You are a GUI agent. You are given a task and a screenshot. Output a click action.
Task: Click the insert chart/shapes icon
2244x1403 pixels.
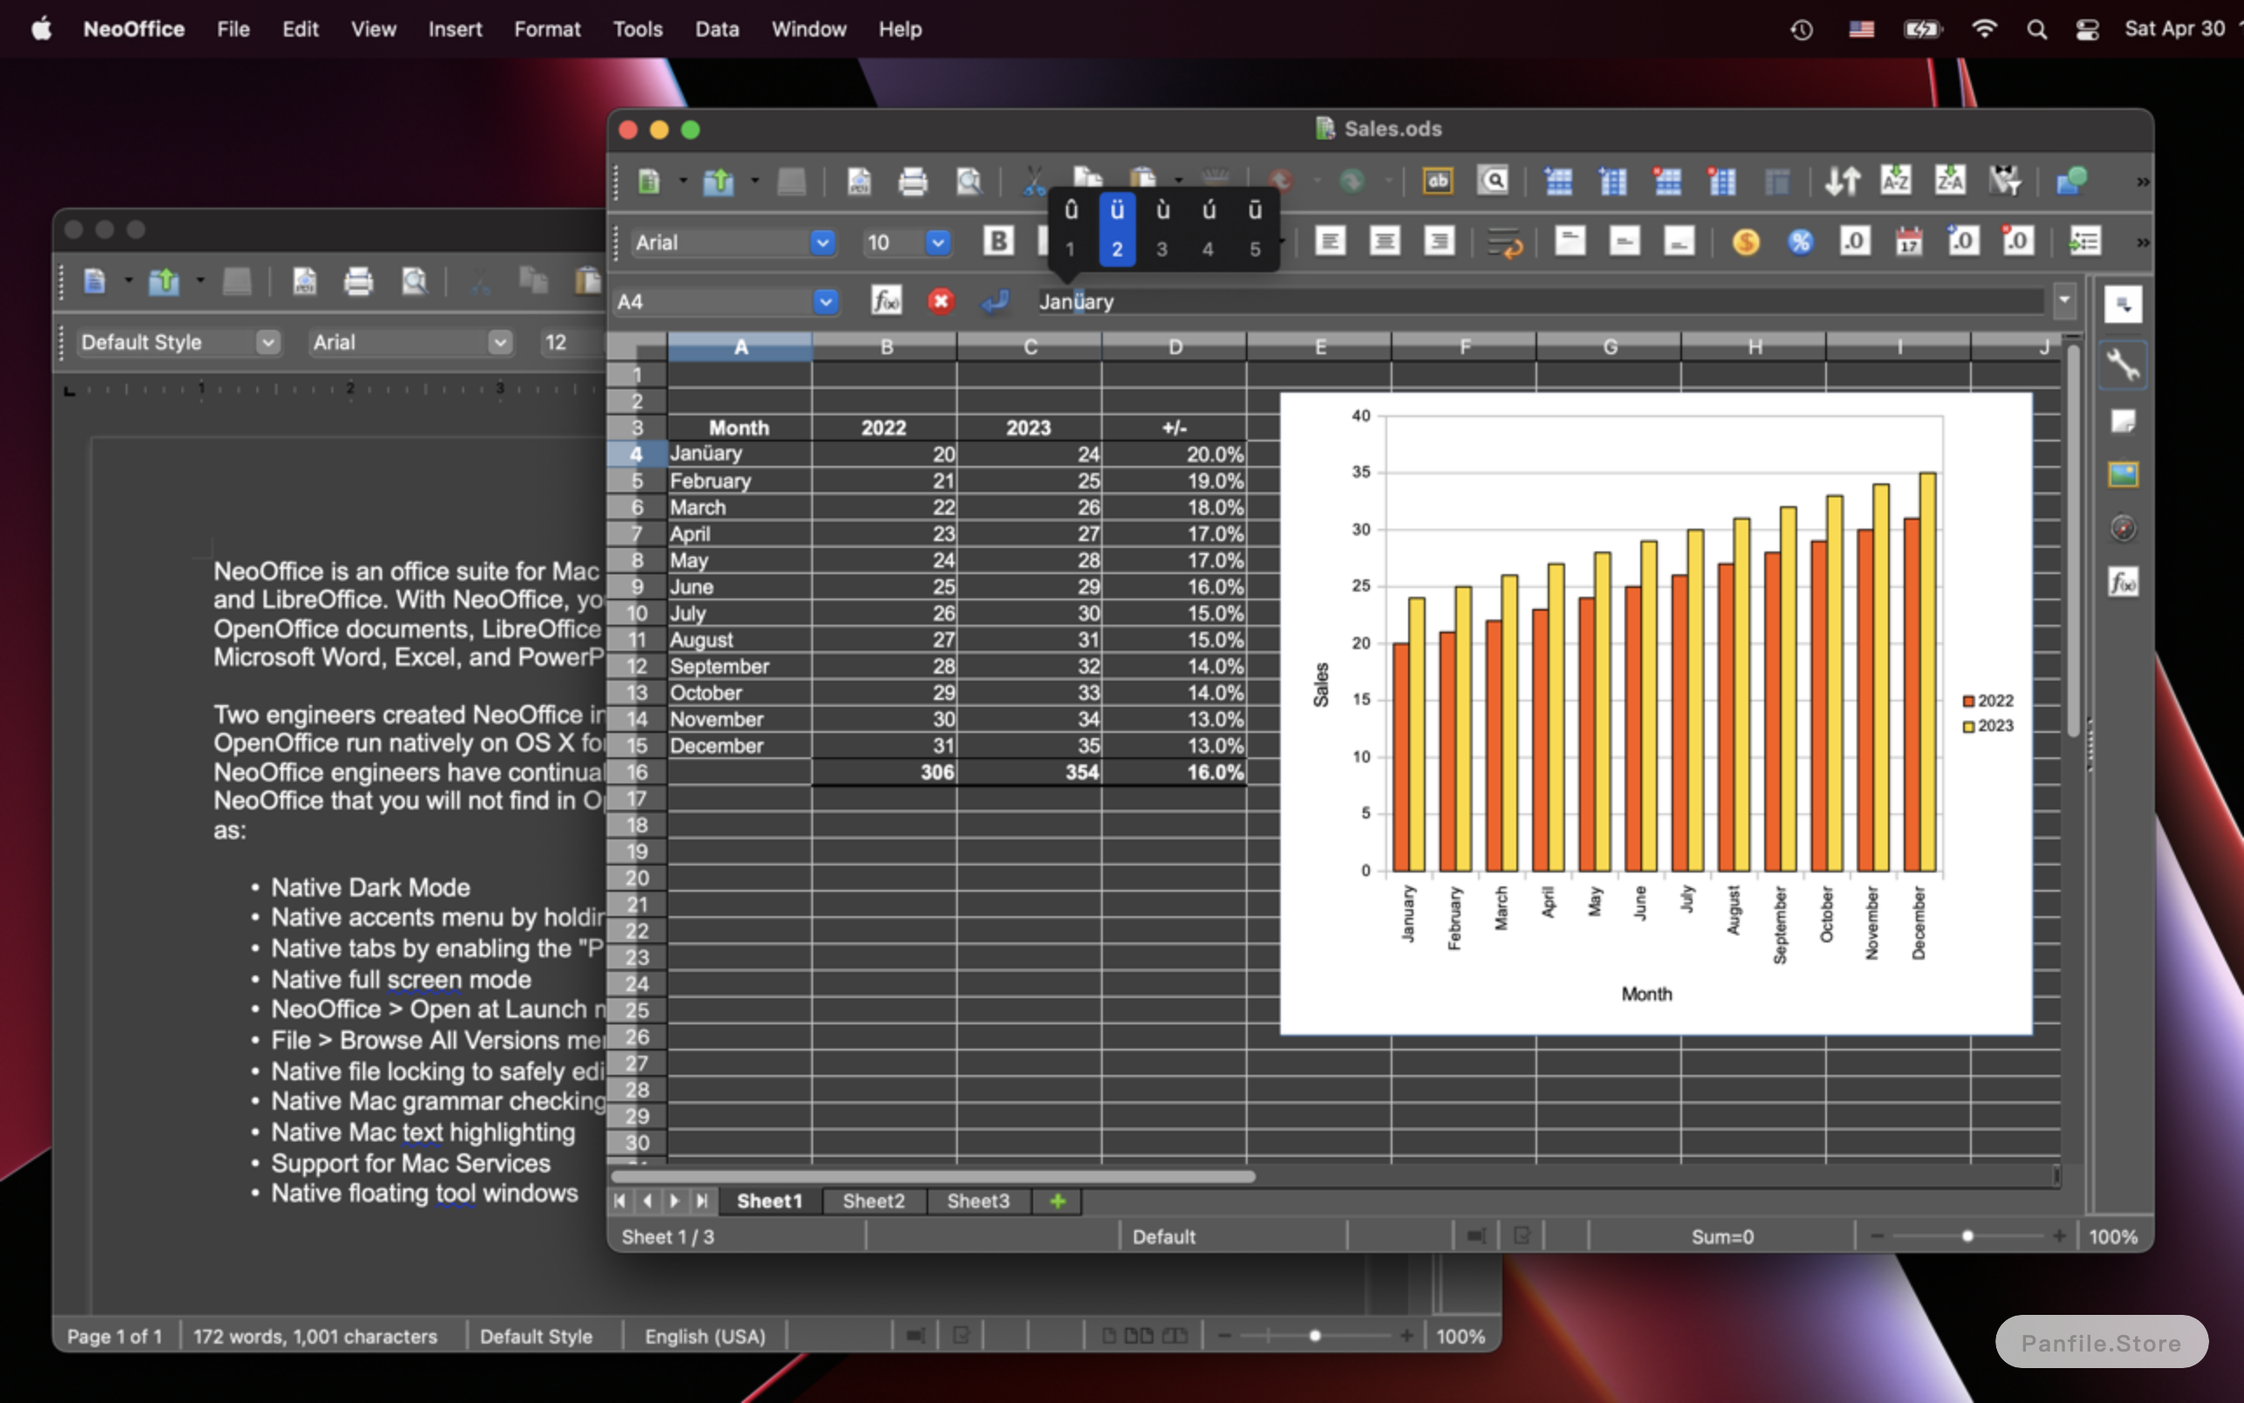[2071, 181]
